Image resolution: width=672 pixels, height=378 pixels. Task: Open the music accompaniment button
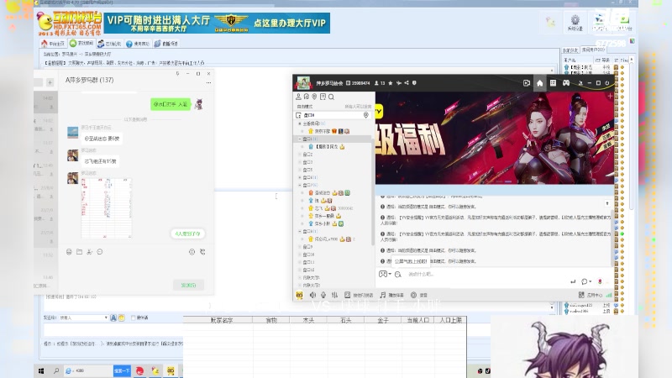[391, 295]
